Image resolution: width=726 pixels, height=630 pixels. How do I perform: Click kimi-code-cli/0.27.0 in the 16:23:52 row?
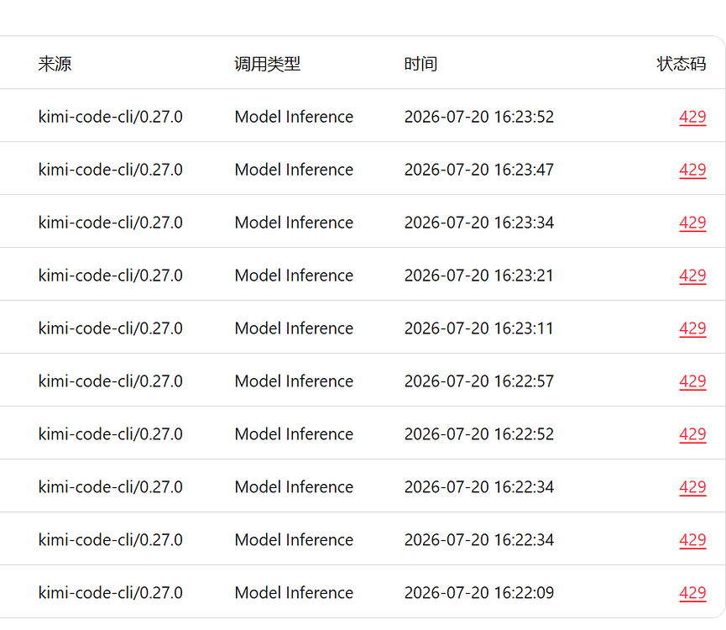point(110,117)
